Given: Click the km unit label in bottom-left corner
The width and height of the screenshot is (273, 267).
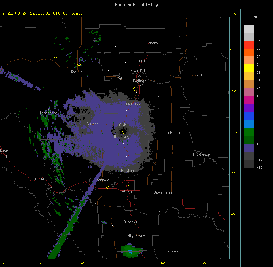Looking at the screenshot, I should point(4,263).
